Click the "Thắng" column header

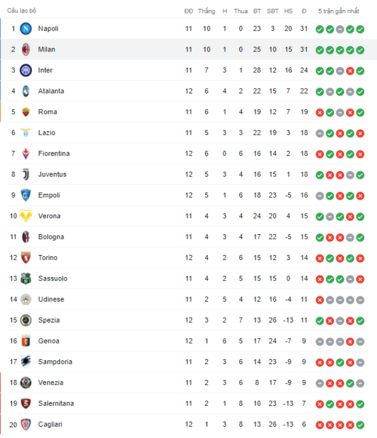click(x=206, y=11)
